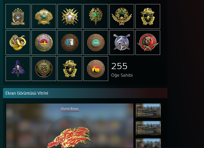Click the Antwerp 2022 Major coin
This screenshot has height=148, width=204.
click(x=96, y=69)
